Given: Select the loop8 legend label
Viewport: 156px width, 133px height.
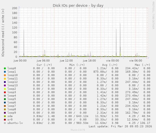Looking at the screenshot, I should pos(12,109).
